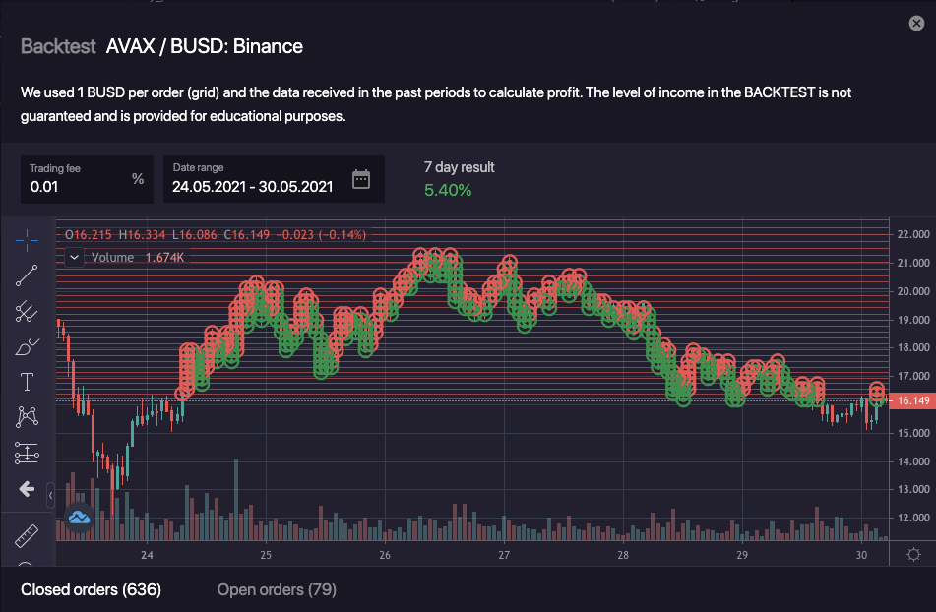The width and height of the screenshot is (936, 612).
Task: Click the TradingView cloud logo
Action: pos(79,517)
